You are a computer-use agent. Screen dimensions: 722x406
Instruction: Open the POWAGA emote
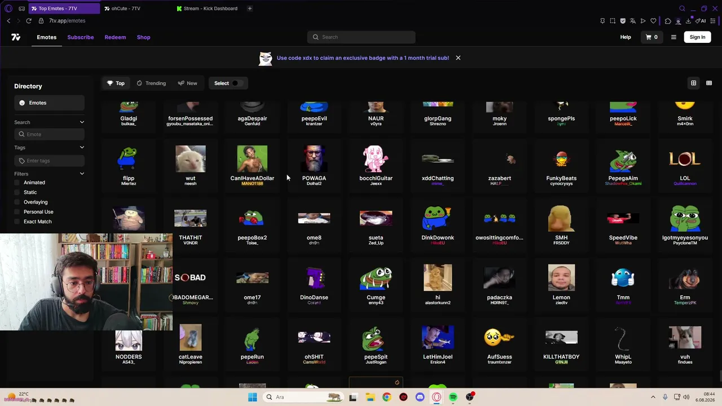click(x=314, y=165)
